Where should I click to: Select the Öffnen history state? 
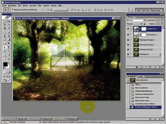click(x=138, y=85)
